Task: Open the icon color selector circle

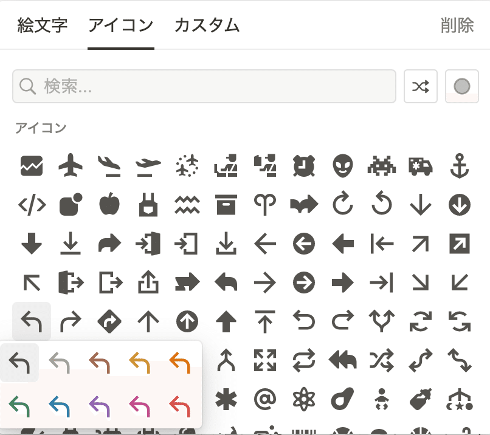Action: pyautogui.click(x=462, y=86)
